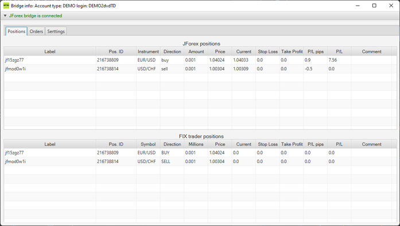400x226 pixels.
Task: Click FIX trader P/L pips header
Action: pyautogui.click(x=316, y=144)
